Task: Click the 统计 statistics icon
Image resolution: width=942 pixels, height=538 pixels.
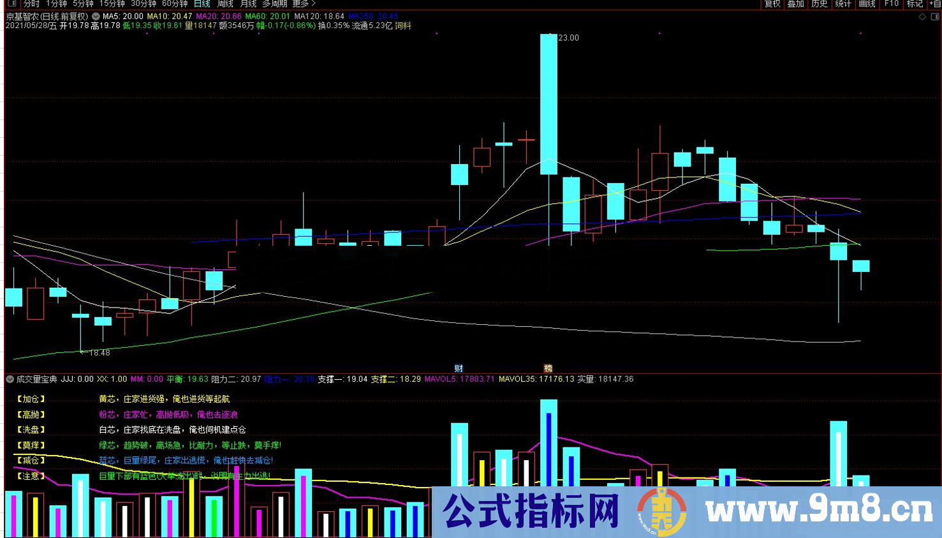Action: pos(843,3)
